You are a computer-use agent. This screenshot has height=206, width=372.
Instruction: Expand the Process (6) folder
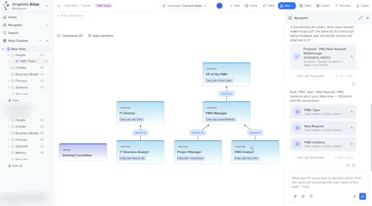pyautogui.click(x=9, y=140)
